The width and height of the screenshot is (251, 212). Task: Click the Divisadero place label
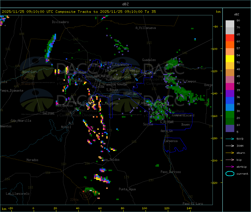(60, 22)
